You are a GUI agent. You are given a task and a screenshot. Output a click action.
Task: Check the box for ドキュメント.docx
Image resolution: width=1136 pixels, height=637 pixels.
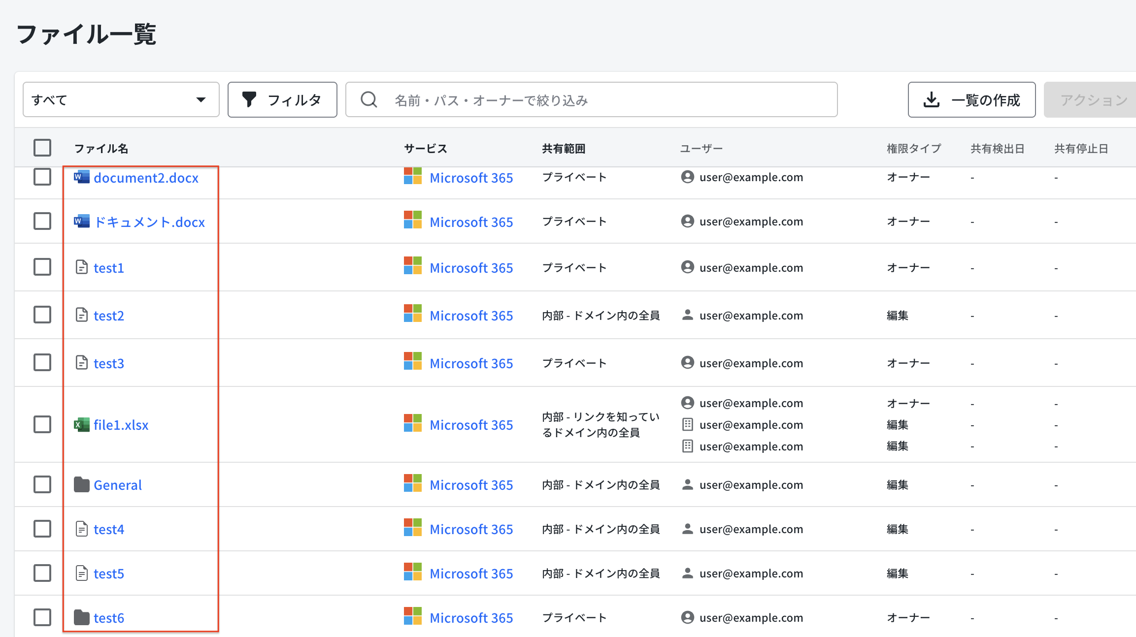pyautogui.click(x=42, y=221)
